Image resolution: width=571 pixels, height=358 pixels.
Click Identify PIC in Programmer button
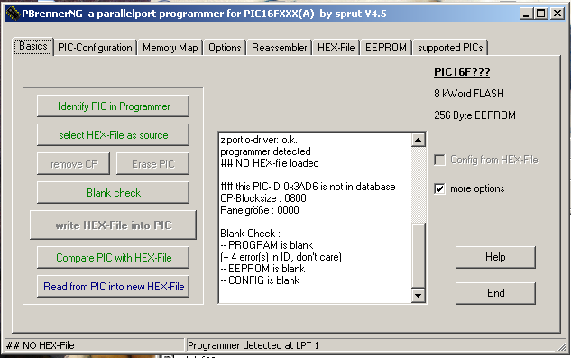114,106
